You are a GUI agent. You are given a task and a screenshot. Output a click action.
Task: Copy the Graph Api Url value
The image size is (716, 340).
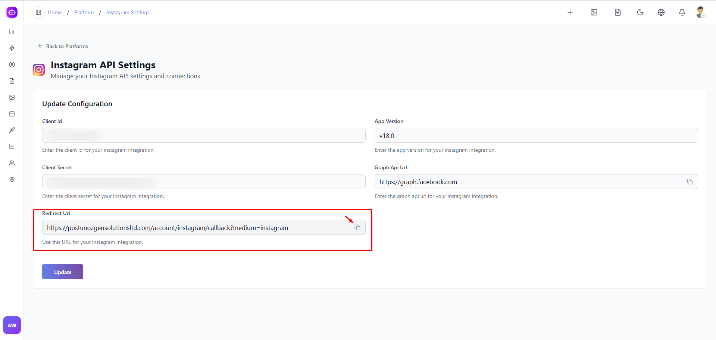click(690, 182)
